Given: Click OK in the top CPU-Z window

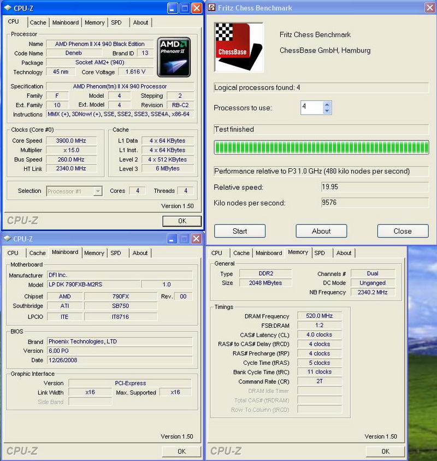Looking at the screenshot, I should coord(182,221).
